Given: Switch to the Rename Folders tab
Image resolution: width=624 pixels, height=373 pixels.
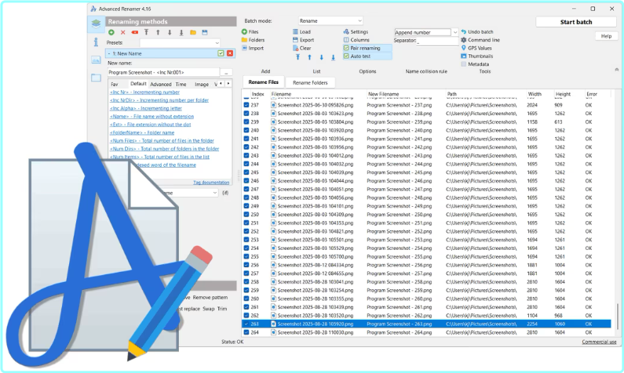Looking at the screenshot, I should 309,81.
